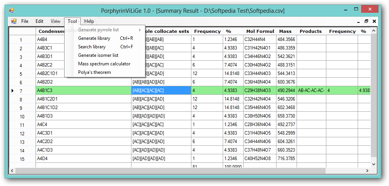Click the Mass column header
389x186 pixels.
tap(286, 31)
